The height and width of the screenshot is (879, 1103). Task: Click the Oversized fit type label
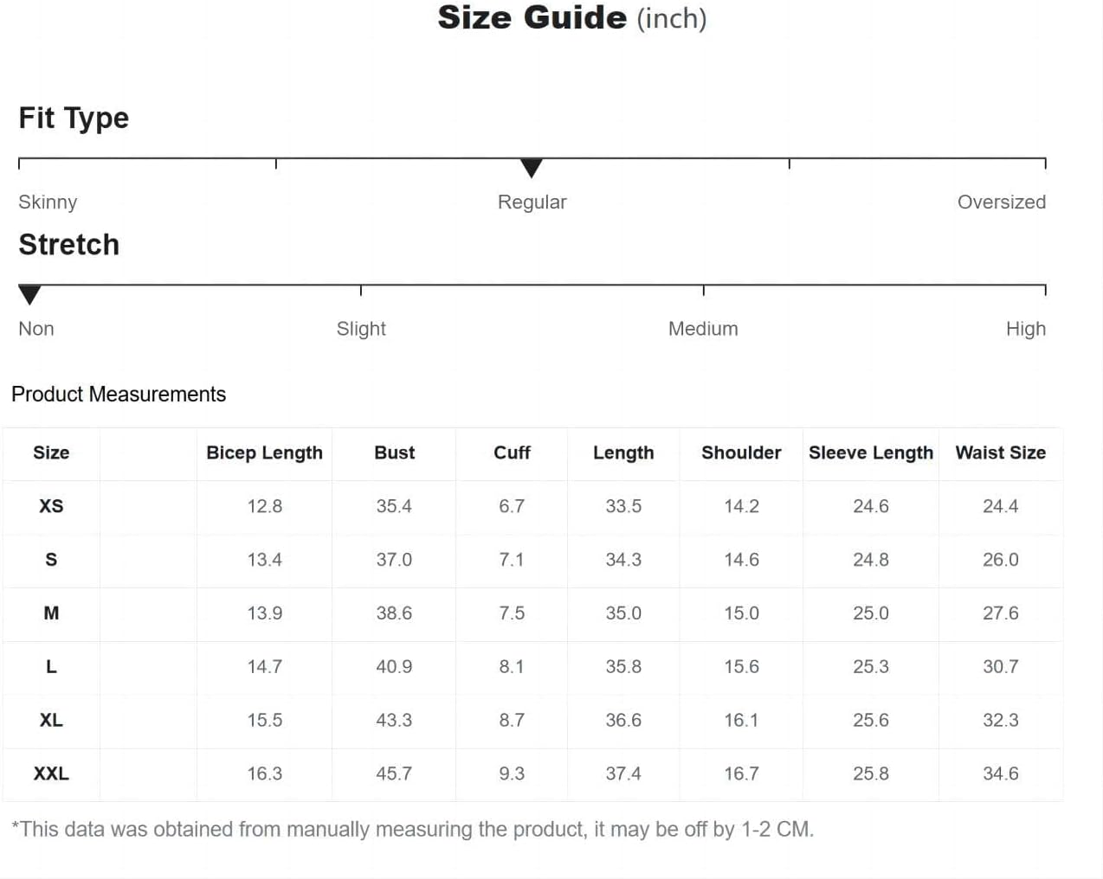[1001, 202]
